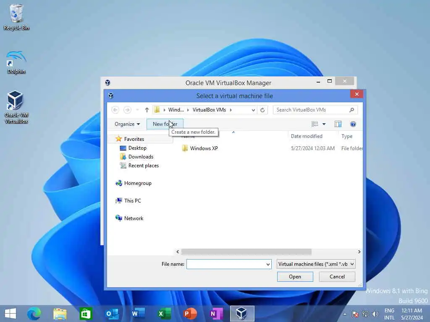Select the Dolphin desktop shortcut
This screenshot has height=322, width=430.
[16, 62]
